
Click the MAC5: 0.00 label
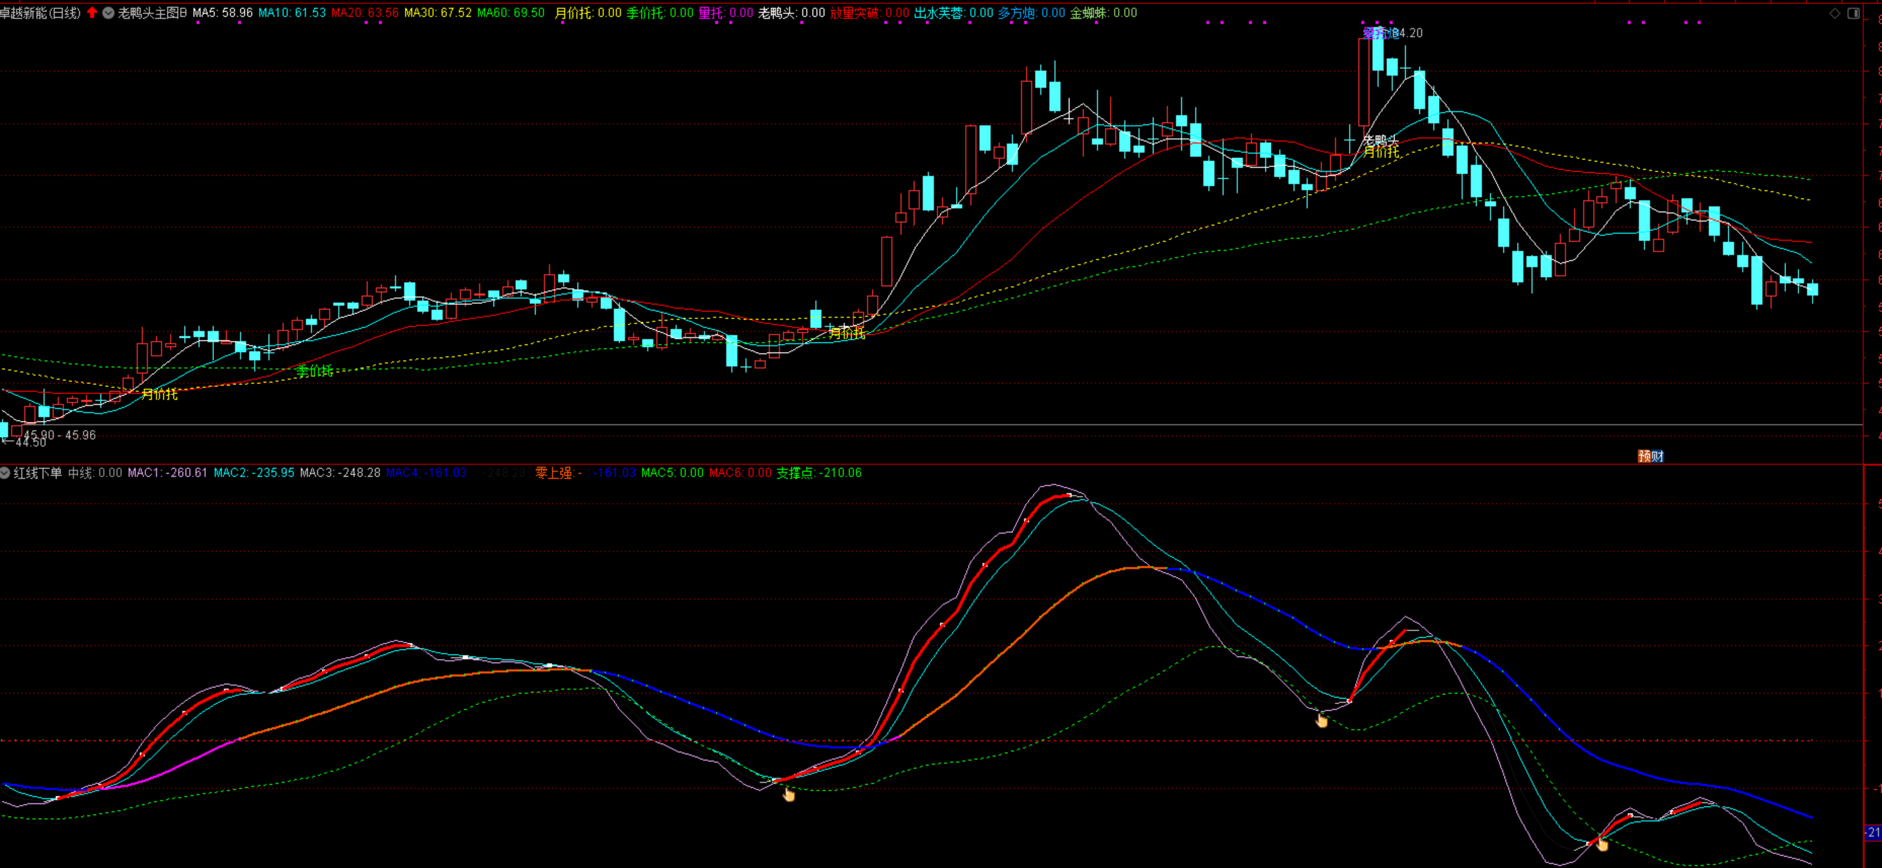(672, 473)
